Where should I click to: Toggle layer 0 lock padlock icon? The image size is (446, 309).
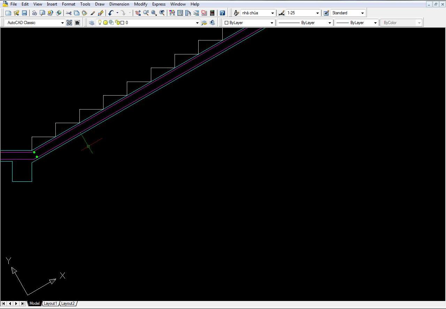(x=117, y=23)
